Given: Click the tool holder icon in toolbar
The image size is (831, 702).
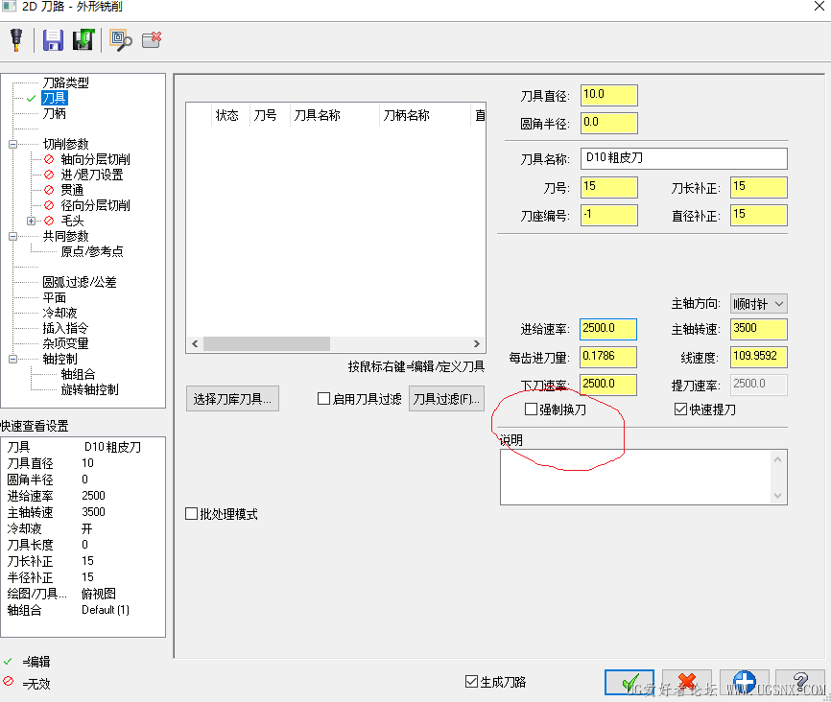Looking at the screenshot, I should tap(16, 40).
